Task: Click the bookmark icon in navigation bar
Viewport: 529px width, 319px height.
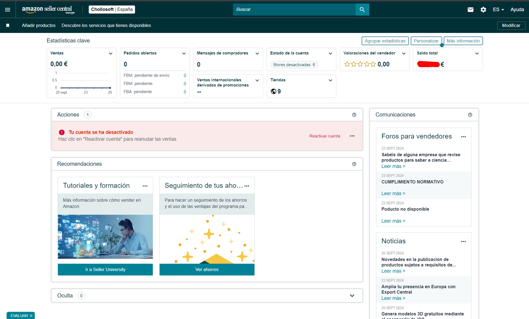Action: (8, 25)
